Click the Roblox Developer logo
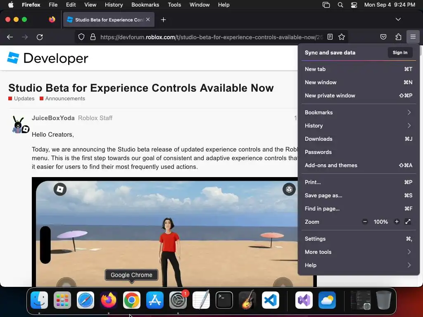Image resolution: width=423 pixels, height=317 pixels. point(48,58)
